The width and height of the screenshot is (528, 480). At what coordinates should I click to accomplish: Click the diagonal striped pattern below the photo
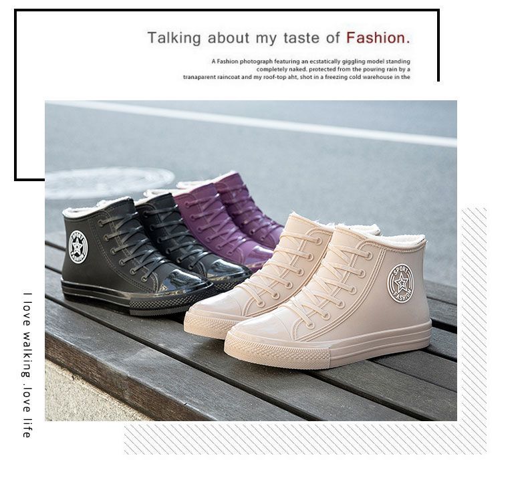coord(305,439)
